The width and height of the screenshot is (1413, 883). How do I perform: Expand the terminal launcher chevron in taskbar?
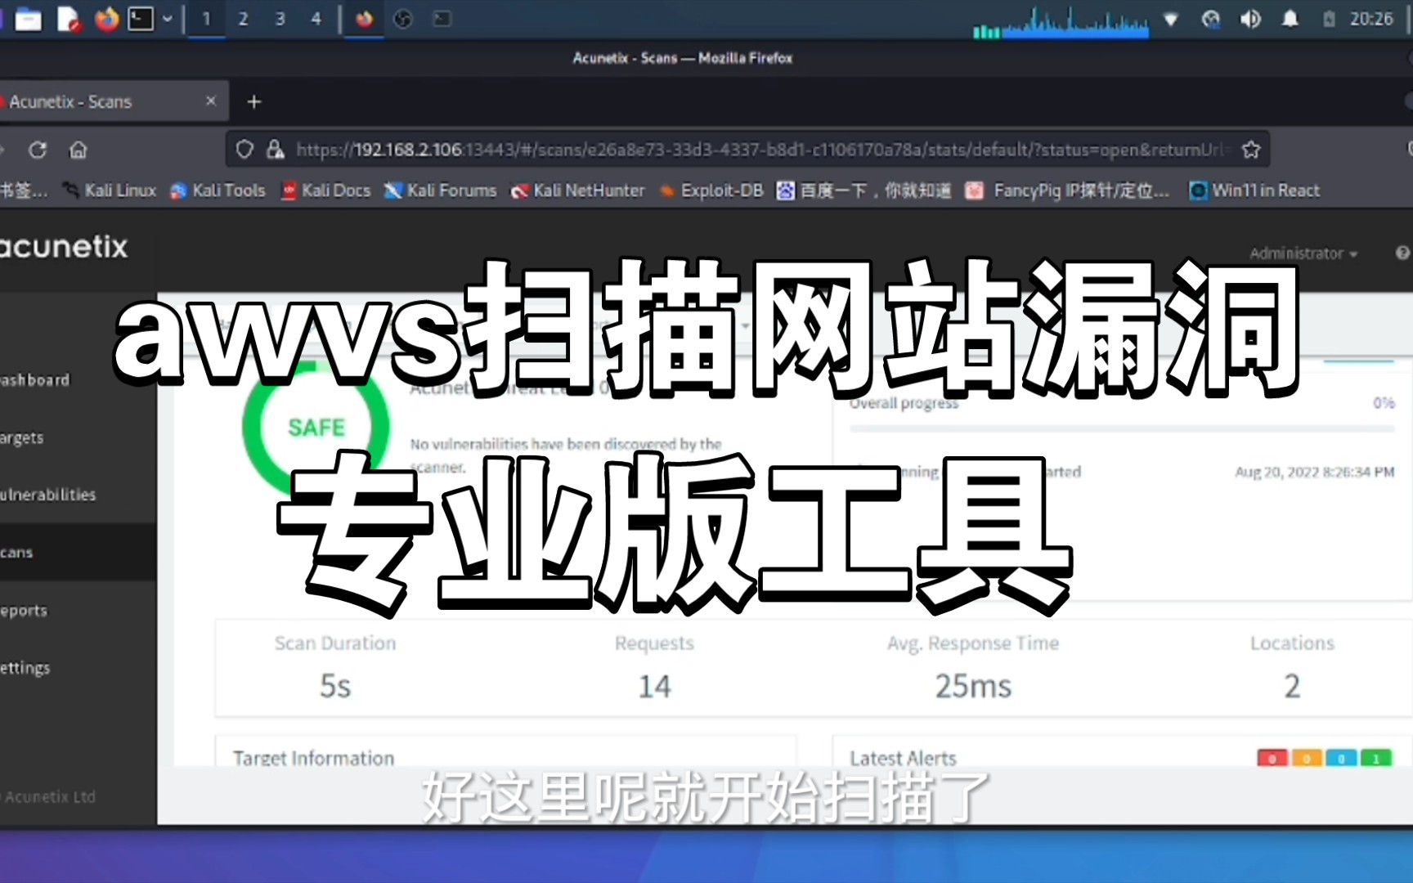(x=167, y=18)
